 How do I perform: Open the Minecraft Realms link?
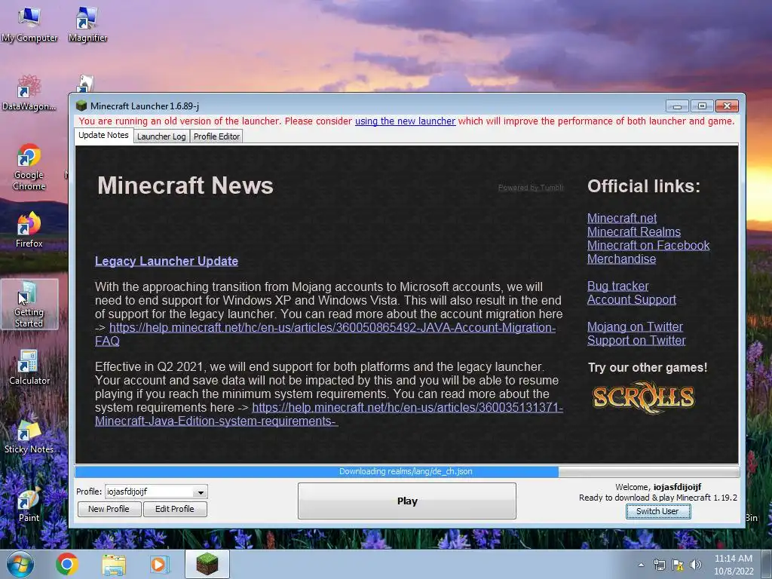[634, 232]
